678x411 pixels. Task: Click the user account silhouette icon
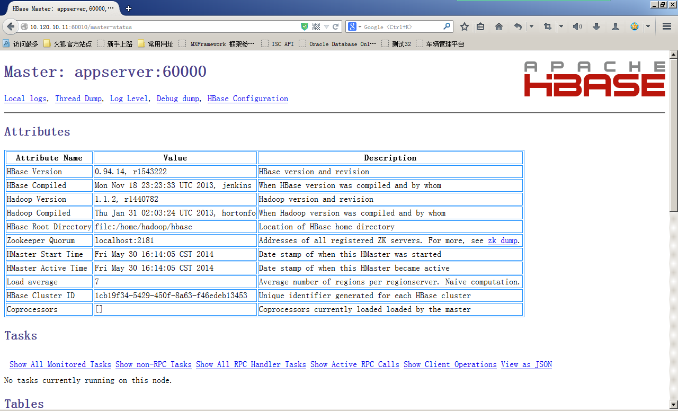pyautogui.click(x=615, y=26)
